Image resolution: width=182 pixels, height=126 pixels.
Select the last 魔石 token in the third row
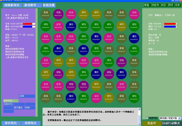coord(134,38)
